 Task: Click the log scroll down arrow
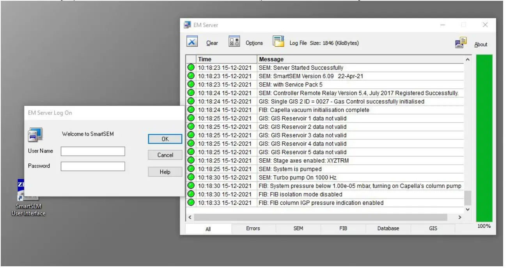[468, 209]
